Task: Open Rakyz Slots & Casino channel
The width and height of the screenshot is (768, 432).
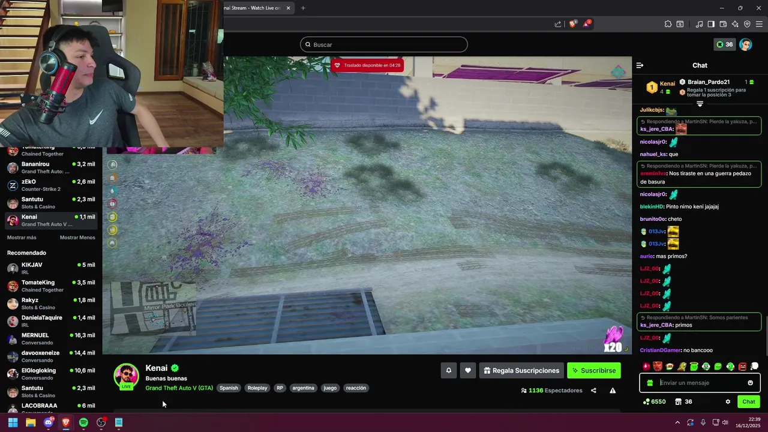Action: pyautogui.click(x=51, y=304)
